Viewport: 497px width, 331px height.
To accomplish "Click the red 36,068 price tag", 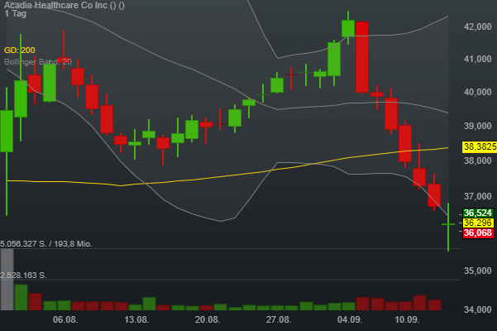I will [478, 233].
